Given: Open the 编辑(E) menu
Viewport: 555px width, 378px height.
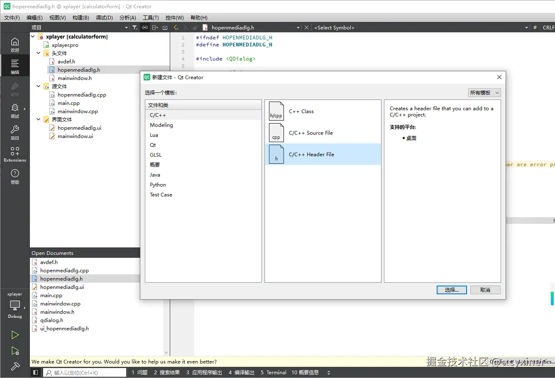Looking at the screenshot, I should [34, 17].
